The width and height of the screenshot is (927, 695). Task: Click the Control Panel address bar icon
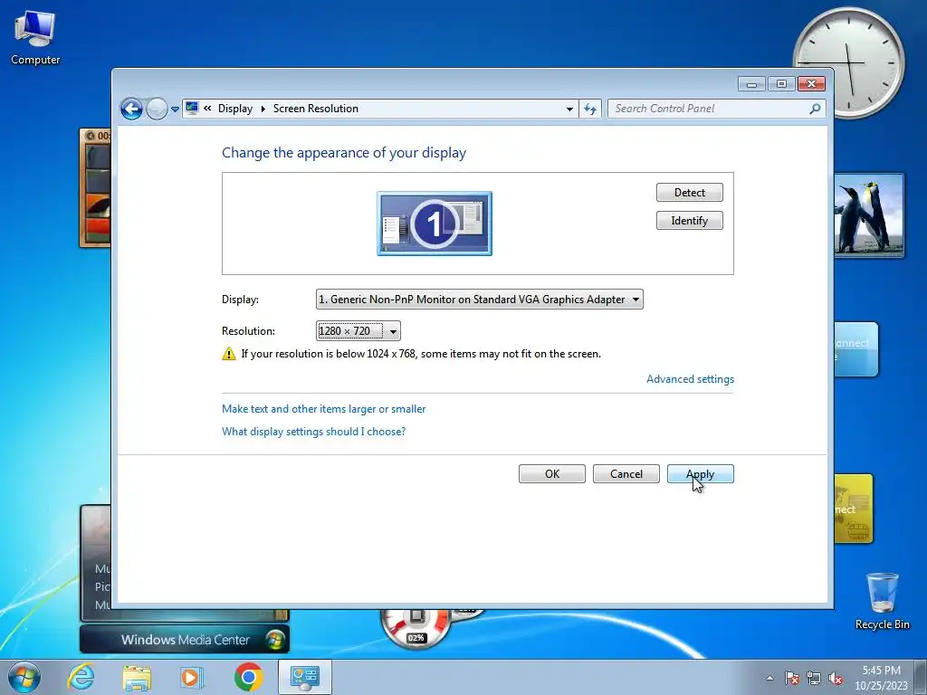[192, 109]
